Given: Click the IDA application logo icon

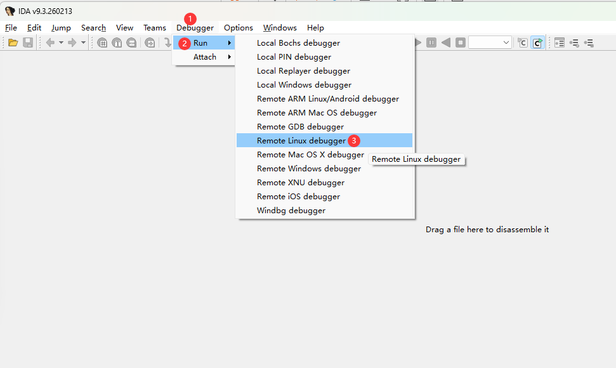Looking at the screenshot, I should click(x=10, y=11).
